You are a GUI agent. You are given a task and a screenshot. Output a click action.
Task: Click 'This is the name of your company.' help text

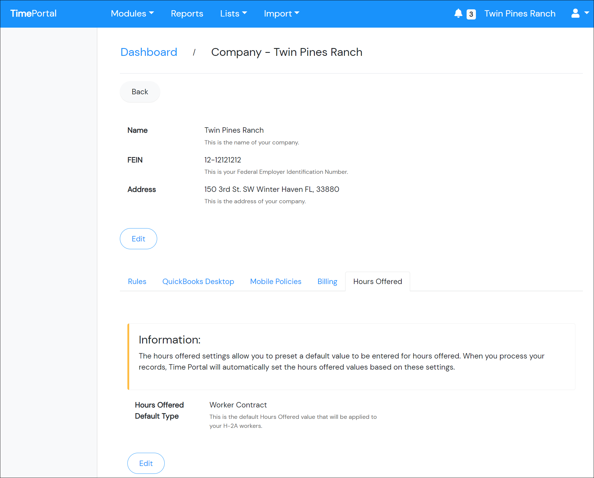point(251,143)
